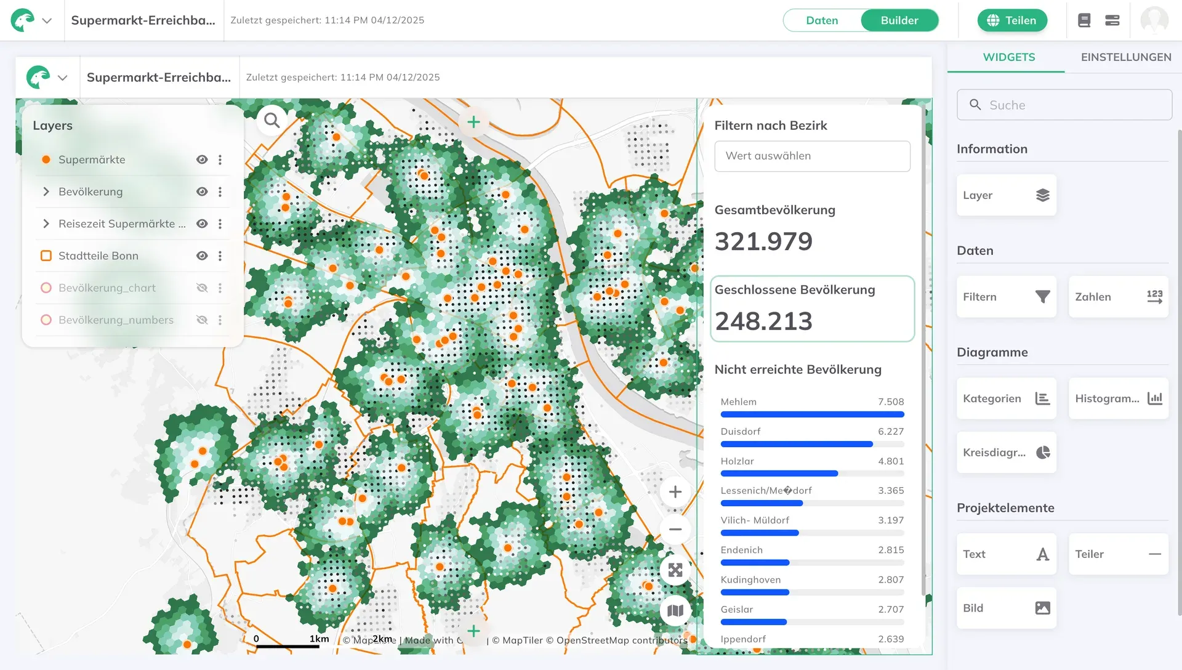
Task: Click the bottom plus add-panel button on map
Action: 473,631
